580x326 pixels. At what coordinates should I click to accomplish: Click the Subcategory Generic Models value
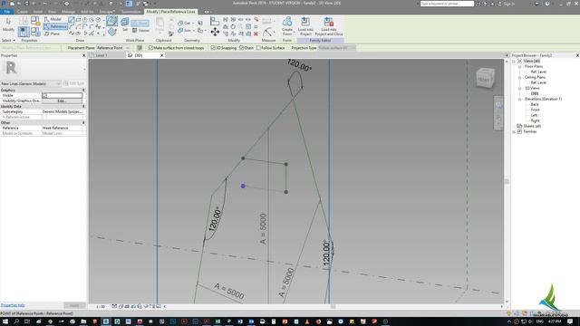(63, 111)
